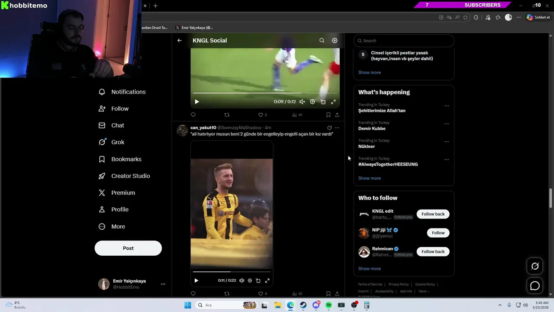The height and width of the screenshot is (312, 554).
Task: View analytics of the post with 2 likes
Action: pyautogui.click(x=297, y=115)
